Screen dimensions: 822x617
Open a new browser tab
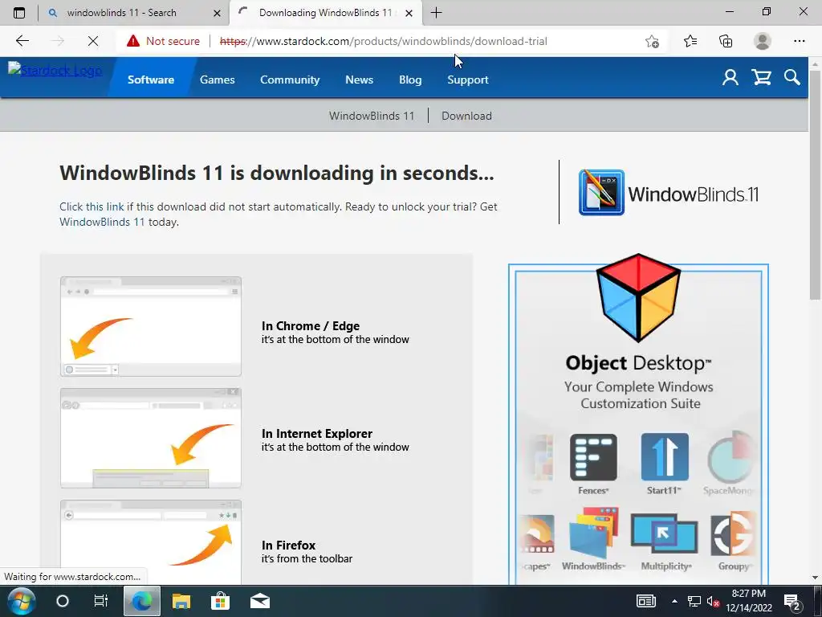pos(436,13)
